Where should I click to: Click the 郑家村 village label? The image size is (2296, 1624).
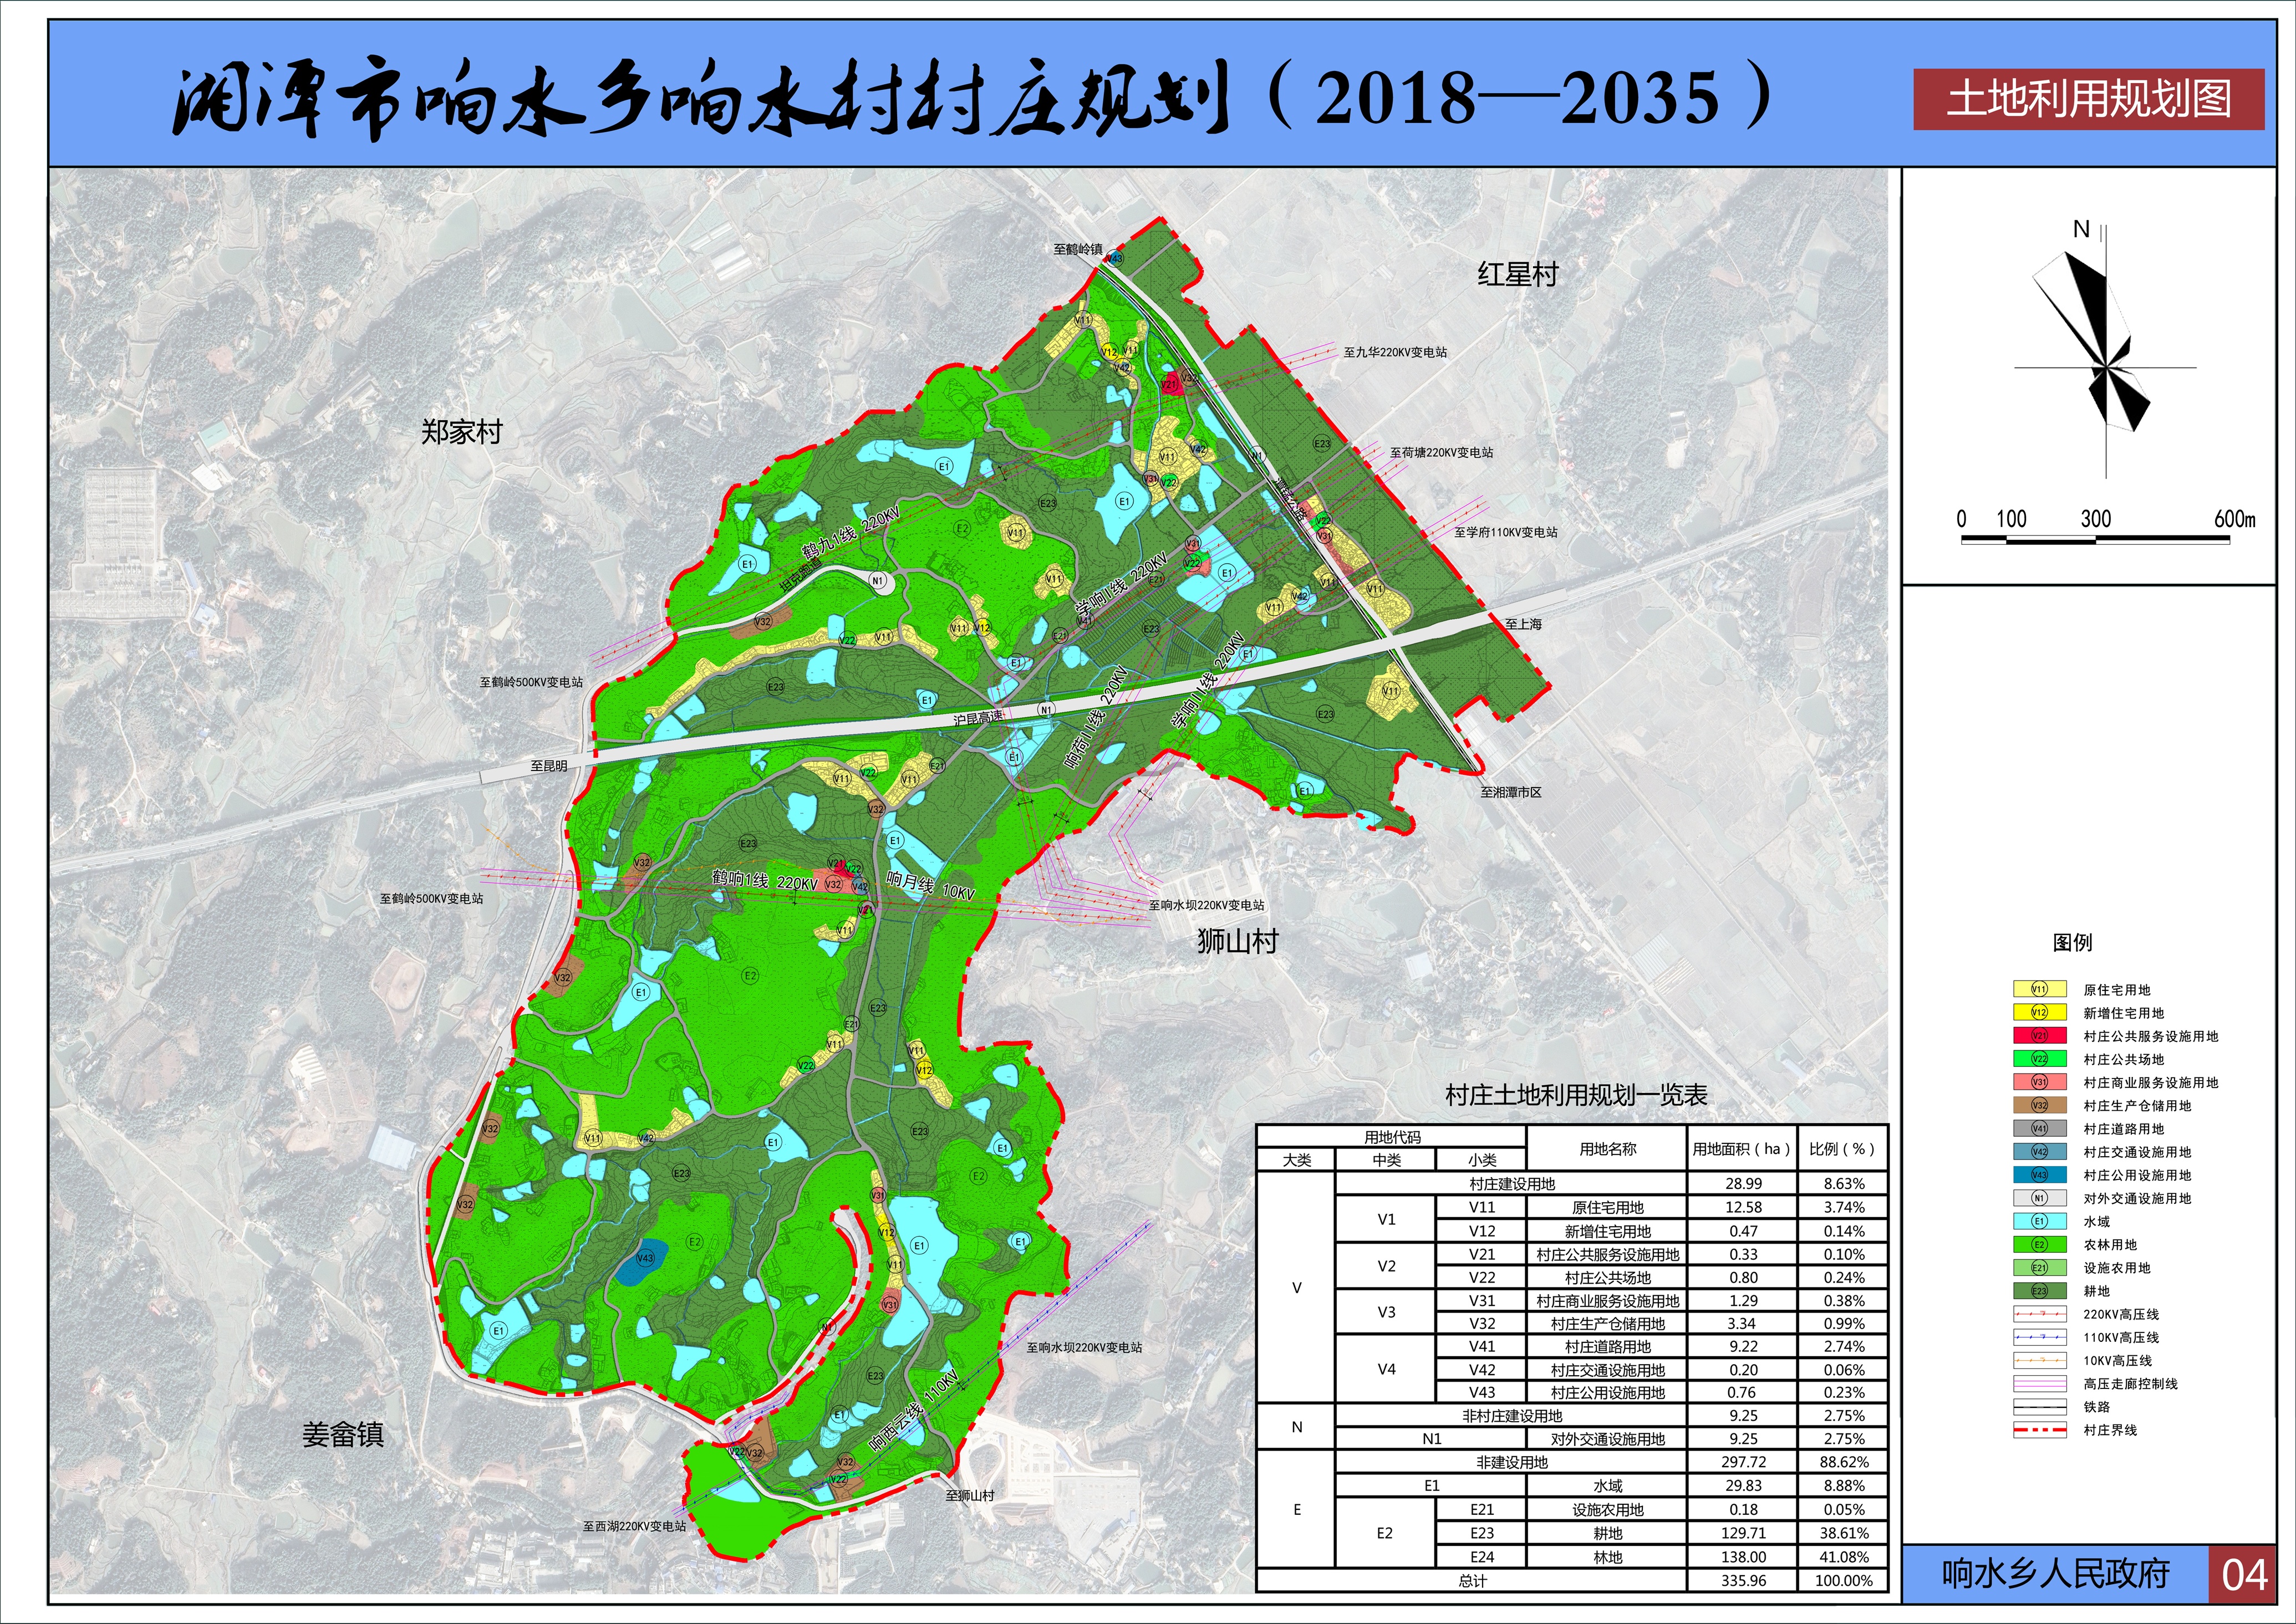[461, 432]
